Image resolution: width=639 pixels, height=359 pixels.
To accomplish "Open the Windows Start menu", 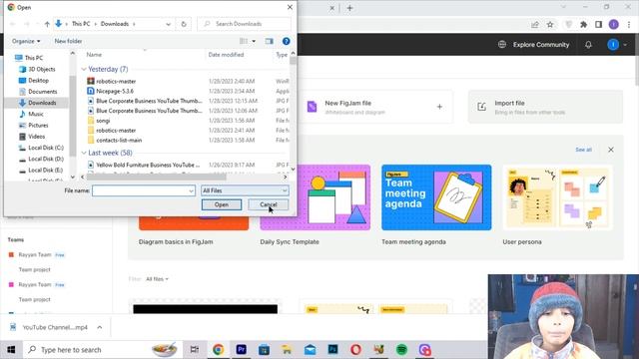I will tap(11, 350).
